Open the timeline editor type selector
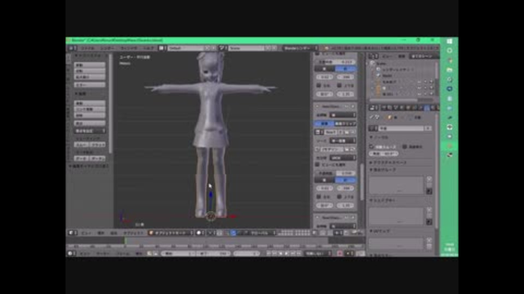Screen dimensions: 524x294 click(71, 253)
